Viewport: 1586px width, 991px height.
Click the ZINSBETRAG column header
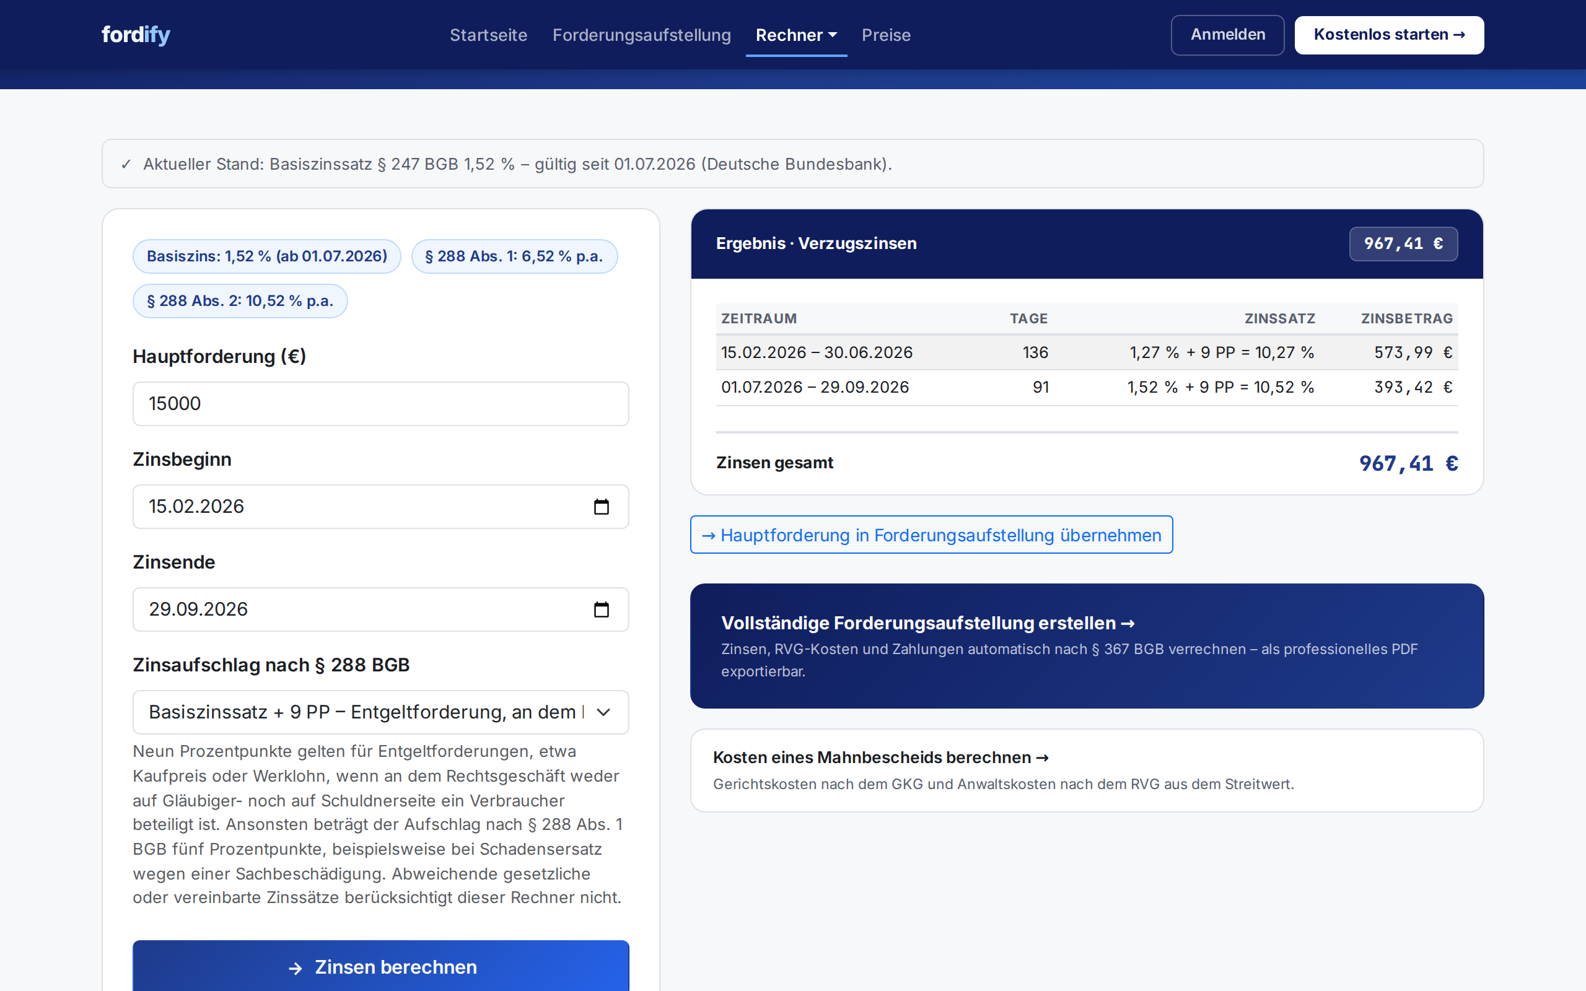click(x=1407, y=318)
